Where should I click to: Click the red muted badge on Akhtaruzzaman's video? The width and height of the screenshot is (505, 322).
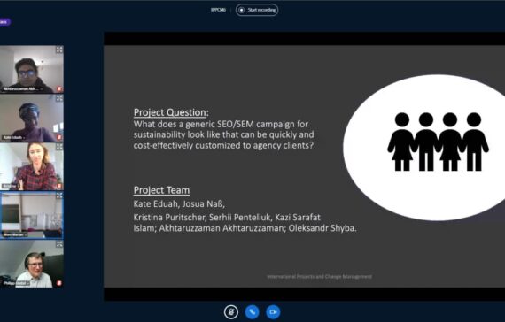click(x=59, y=88)
